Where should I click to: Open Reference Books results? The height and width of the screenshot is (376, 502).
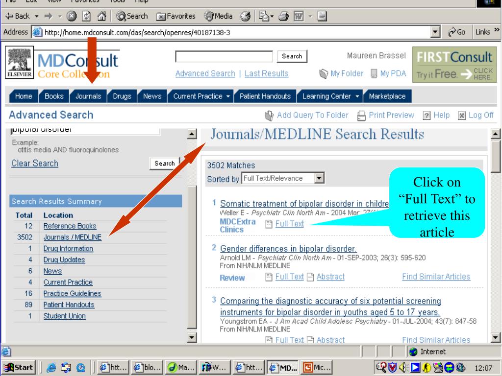coord(70,226)
